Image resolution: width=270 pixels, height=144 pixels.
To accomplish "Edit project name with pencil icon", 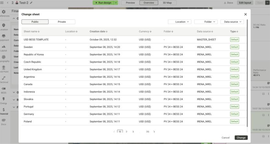I will click(x=31, y=3).
